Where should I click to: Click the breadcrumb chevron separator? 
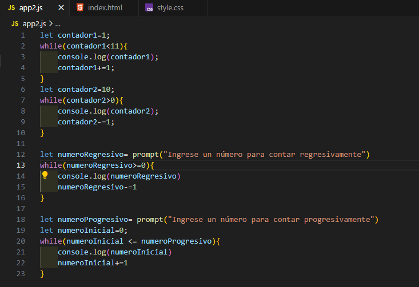point(50,24)
